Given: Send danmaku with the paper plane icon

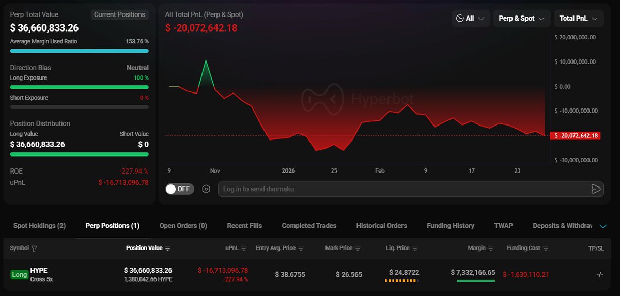Looking at the screenshot, I should click(x=596, y=189).
